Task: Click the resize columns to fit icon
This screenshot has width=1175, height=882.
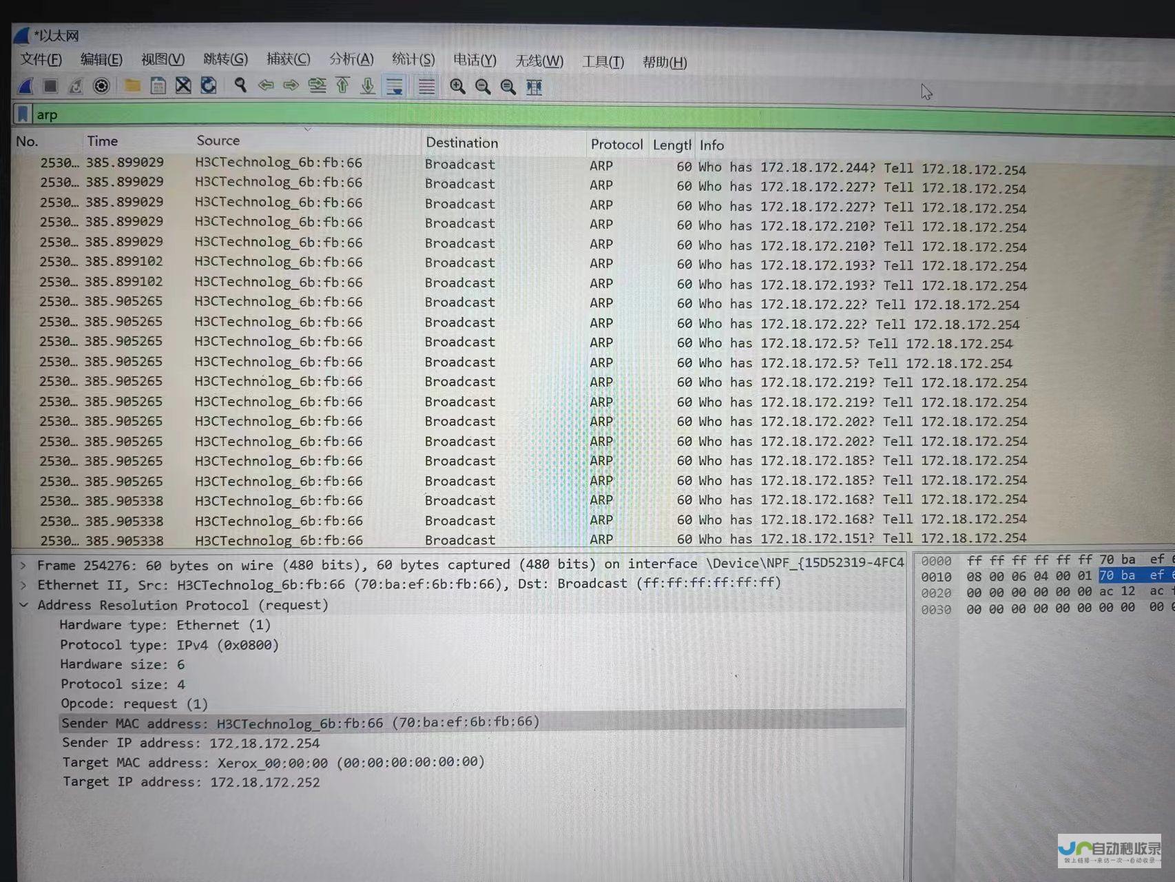Action: (534, 87)
